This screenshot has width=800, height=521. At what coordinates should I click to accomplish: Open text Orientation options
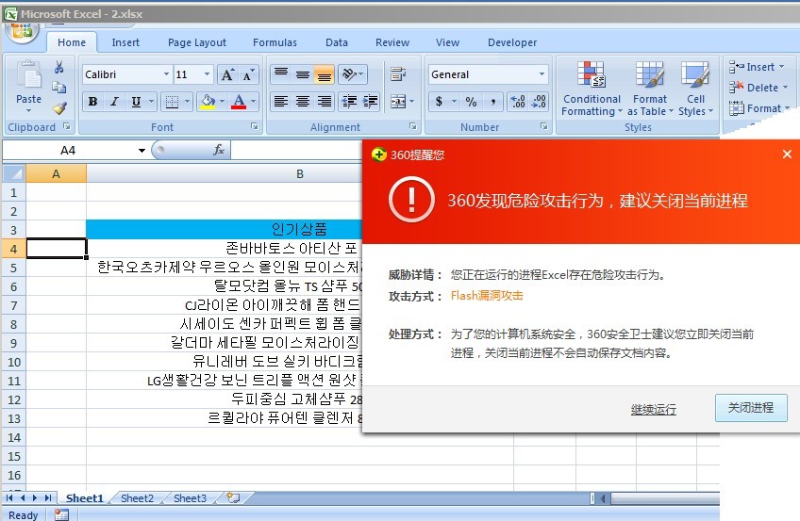353,74
